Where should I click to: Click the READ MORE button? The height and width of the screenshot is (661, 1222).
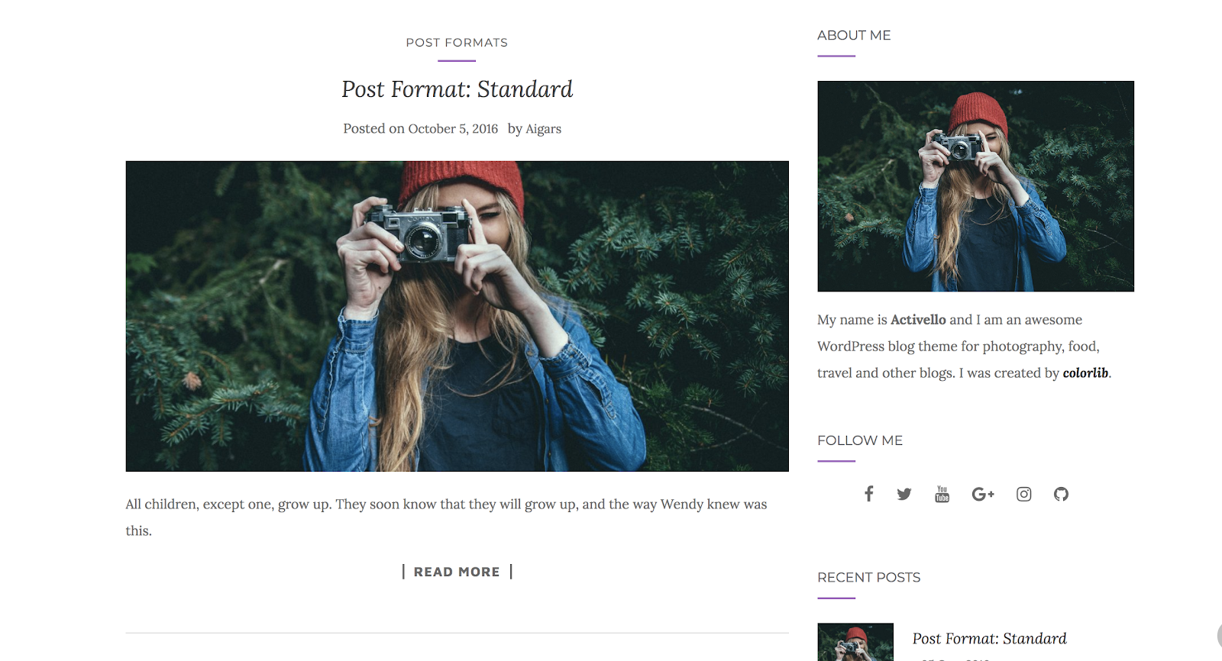point(456,571)
